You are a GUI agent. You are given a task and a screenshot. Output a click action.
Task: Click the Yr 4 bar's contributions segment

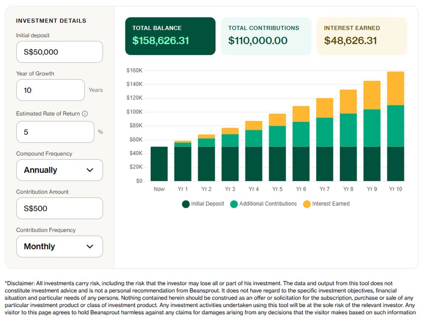tap(254, 139)
